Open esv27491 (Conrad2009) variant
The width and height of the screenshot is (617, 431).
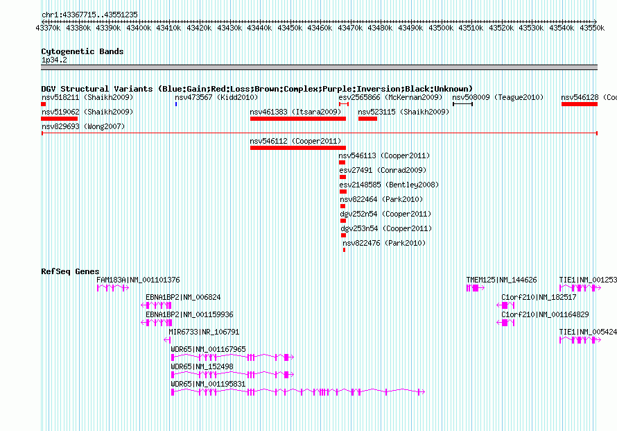point(383,170)
